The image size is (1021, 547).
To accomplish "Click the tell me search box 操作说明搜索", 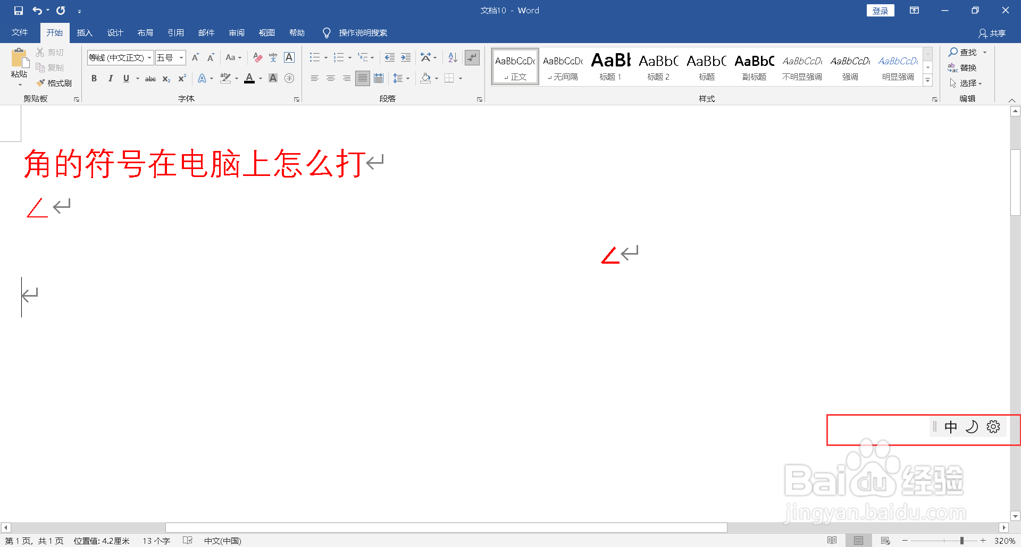I will coord(363,33).
